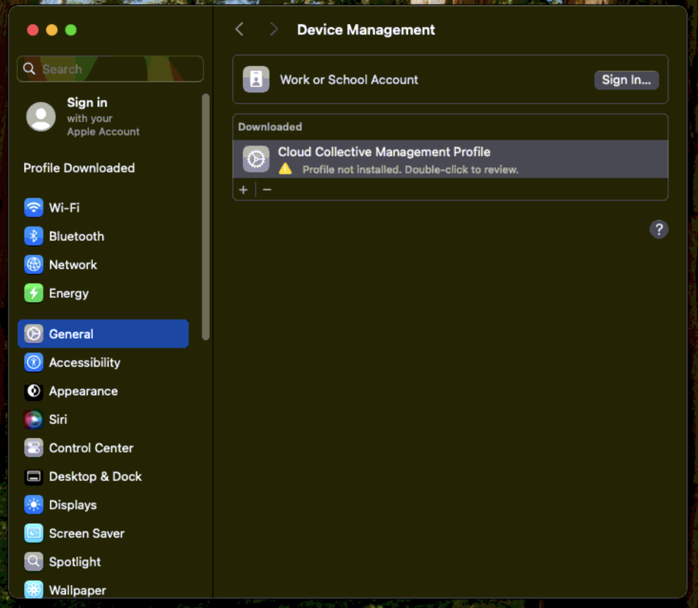Go forward with the right chevron
Screen dimensions: 698x608
pyautogui.click(x=273, y=30)
